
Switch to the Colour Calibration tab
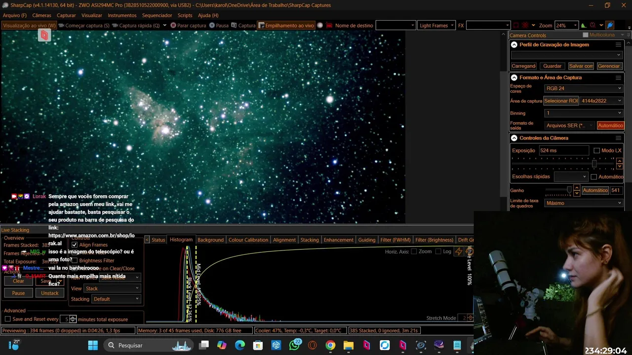pyautogui.click(x=248, y=240)
